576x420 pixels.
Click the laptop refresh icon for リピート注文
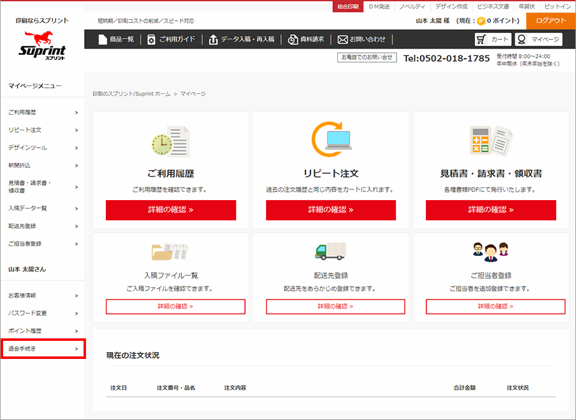pyautogui.click(x=332, y=139)
